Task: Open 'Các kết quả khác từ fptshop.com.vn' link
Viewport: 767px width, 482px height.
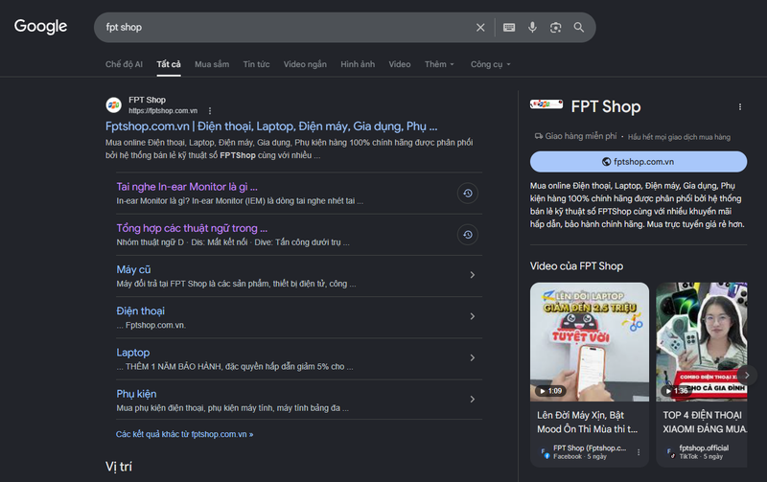Action: coord(184,434)
